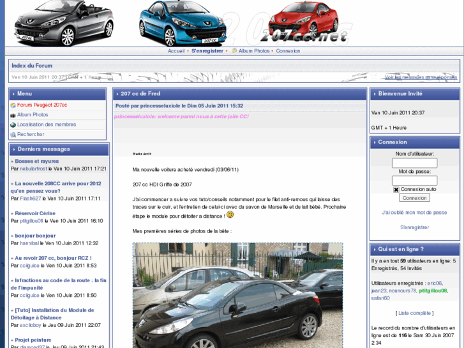464x348 pixels.
Task: Click Posté par princesseluxiole date line
Action: coord(179,106)
